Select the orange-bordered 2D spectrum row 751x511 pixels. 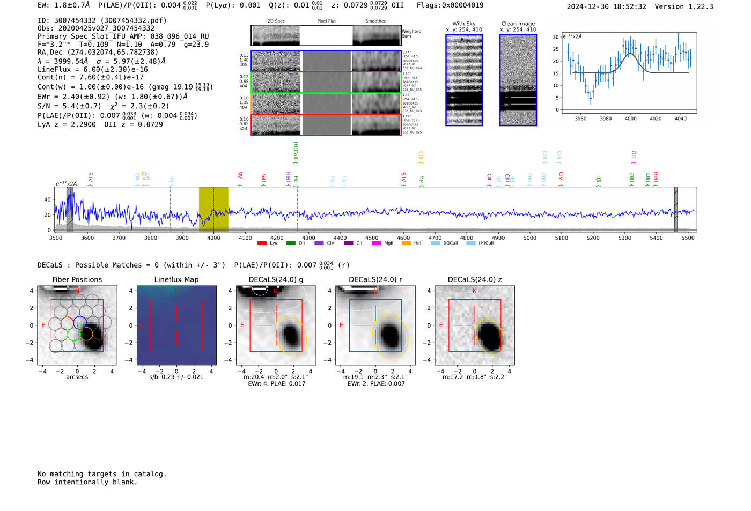coord(327,103)
